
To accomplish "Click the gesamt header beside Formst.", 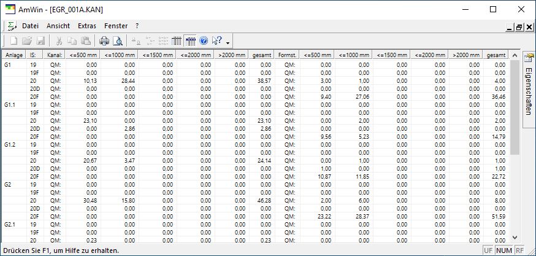I will pos(261,55).
